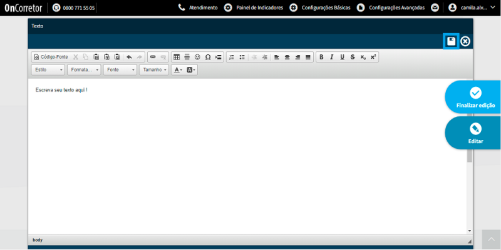Viewport: 501px width, 250px height.
Task: Insert a horizontal line
Action: pyautogui.click(x=187, y=57)
